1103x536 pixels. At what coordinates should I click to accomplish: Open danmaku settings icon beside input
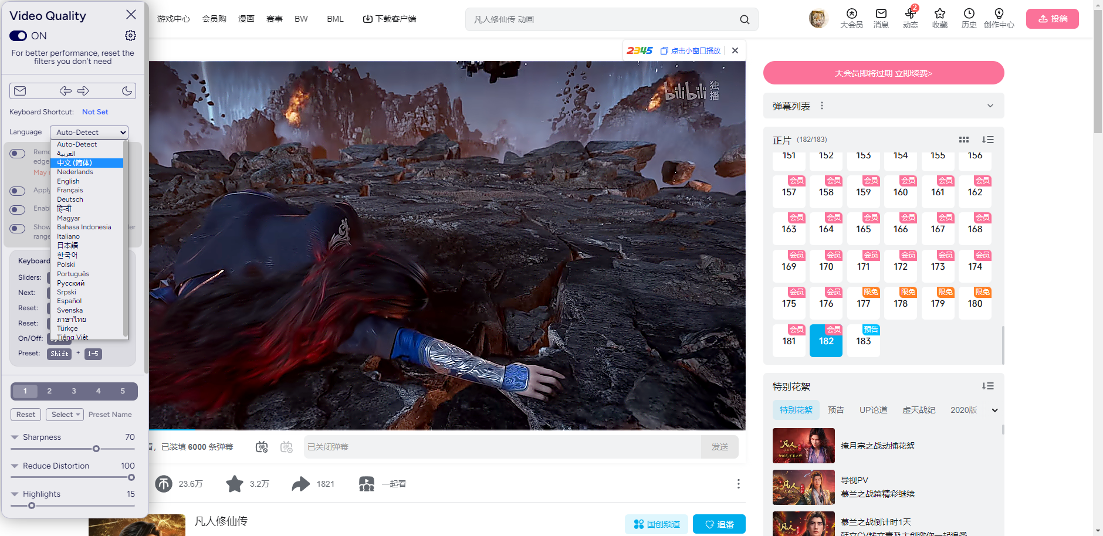click(x=286, y=447)
